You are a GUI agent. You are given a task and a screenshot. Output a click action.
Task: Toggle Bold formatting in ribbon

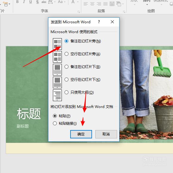[x=17, y=2]
